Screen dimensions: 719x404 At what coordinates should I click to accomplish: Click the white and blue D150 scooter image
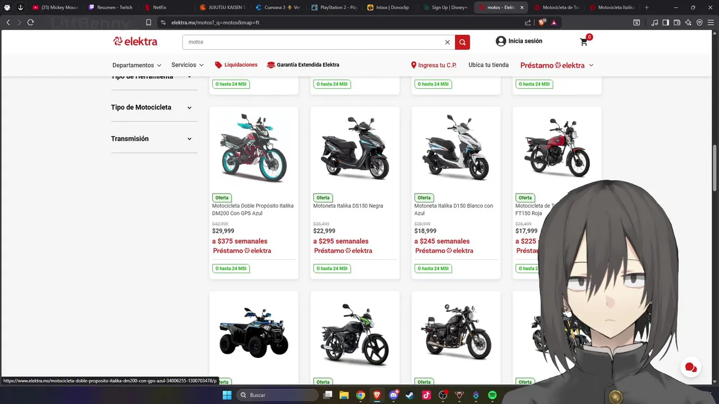456,148
